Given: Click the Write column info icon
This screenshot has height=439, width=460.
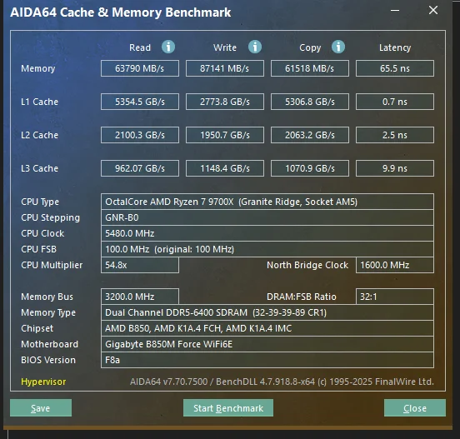Looking at the screenshot, I should (255, 47).
